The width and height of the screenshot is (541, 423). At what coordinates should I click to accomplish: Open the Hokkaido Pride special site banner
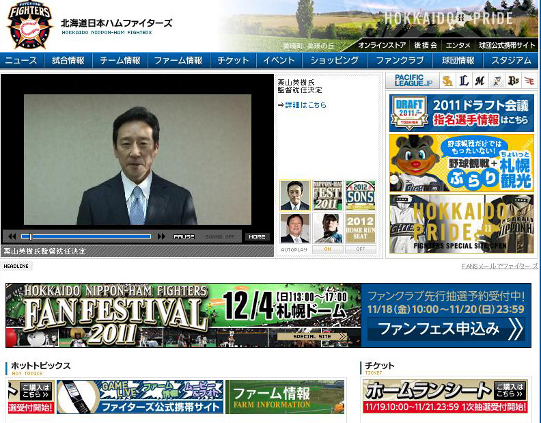click(462, 223)
